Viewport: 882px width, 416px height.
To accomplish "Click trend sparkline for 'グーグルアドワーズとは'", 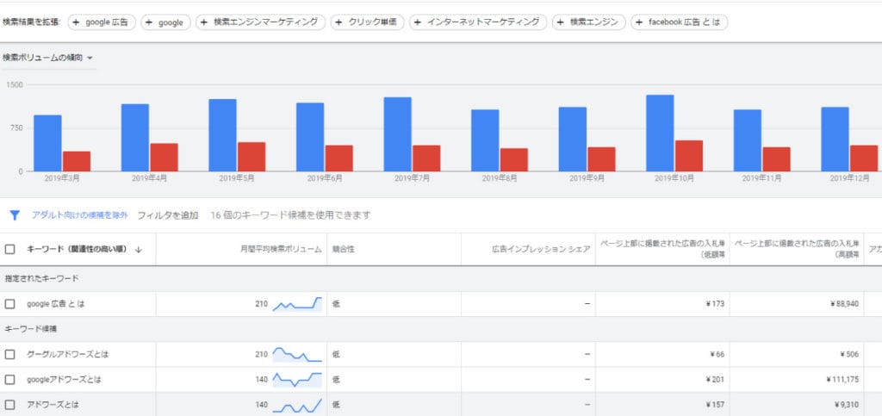I will point(297,355).
